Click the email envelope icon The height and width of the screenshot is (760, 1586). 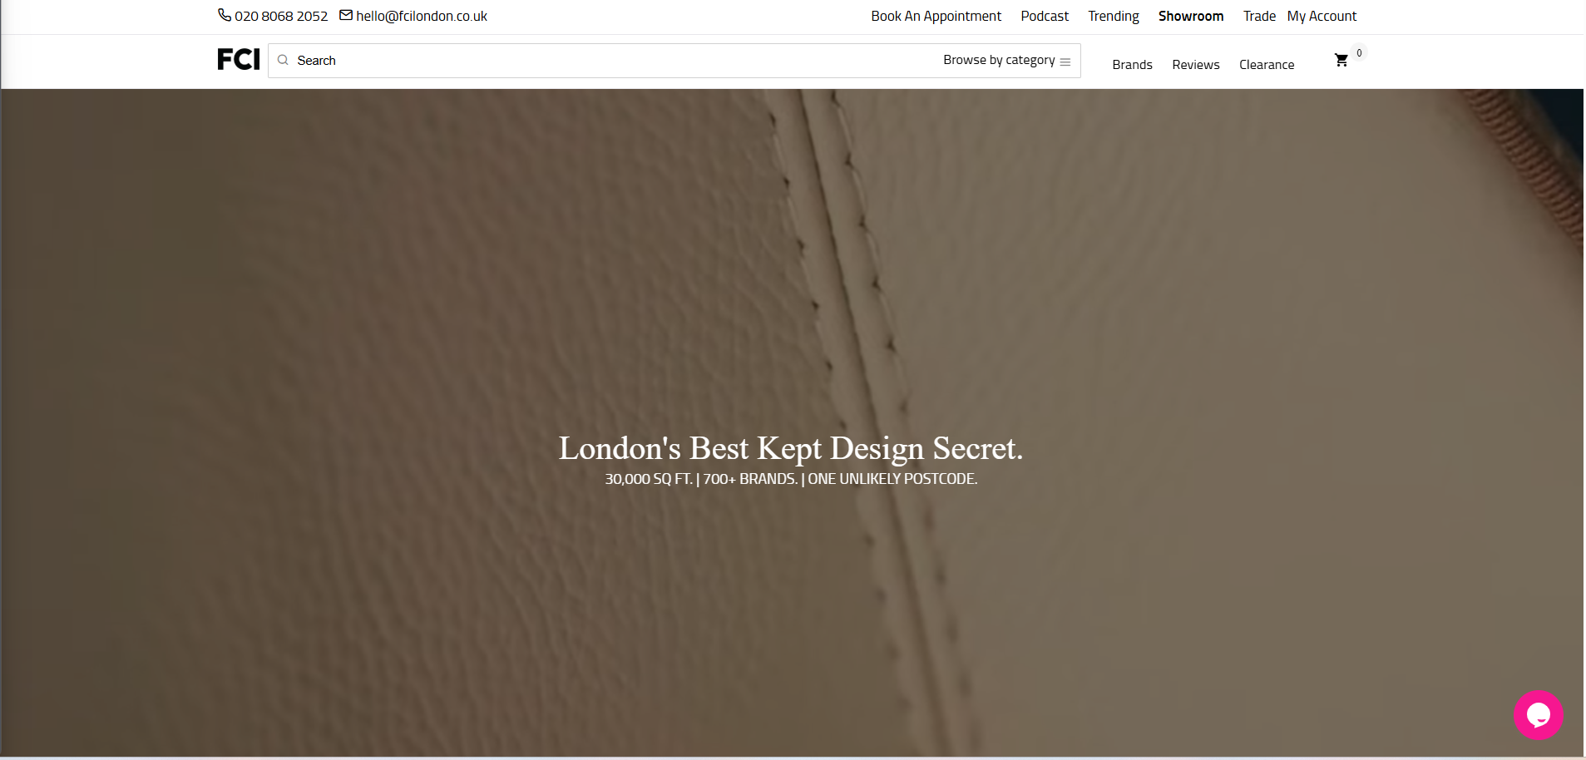coord(346,15)
